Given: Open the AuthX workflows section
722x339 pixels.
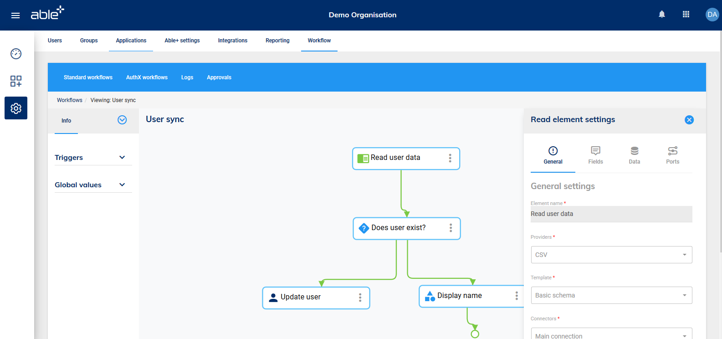Looking at the screenshot, I should pyautogui.click(x=147, y=77).
